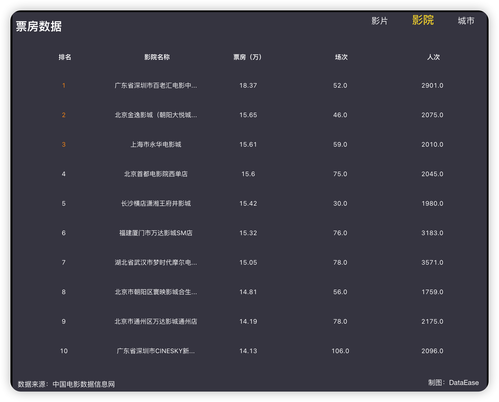Select cinema 湖北省武汉市梦时代摩尔电...
This screenshot has height=402, width=499.
[x=156, y=263]
